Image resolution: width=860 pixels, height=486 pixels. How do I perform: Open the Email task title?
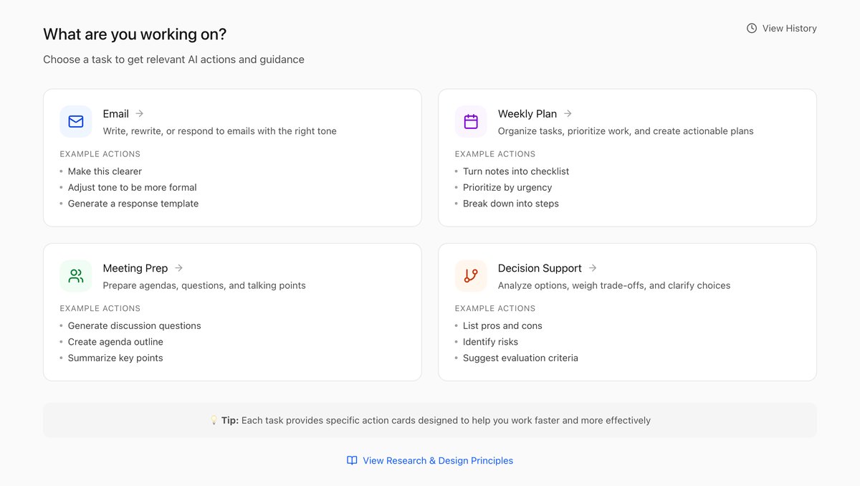pyautogui.click(x=116, y=114)
